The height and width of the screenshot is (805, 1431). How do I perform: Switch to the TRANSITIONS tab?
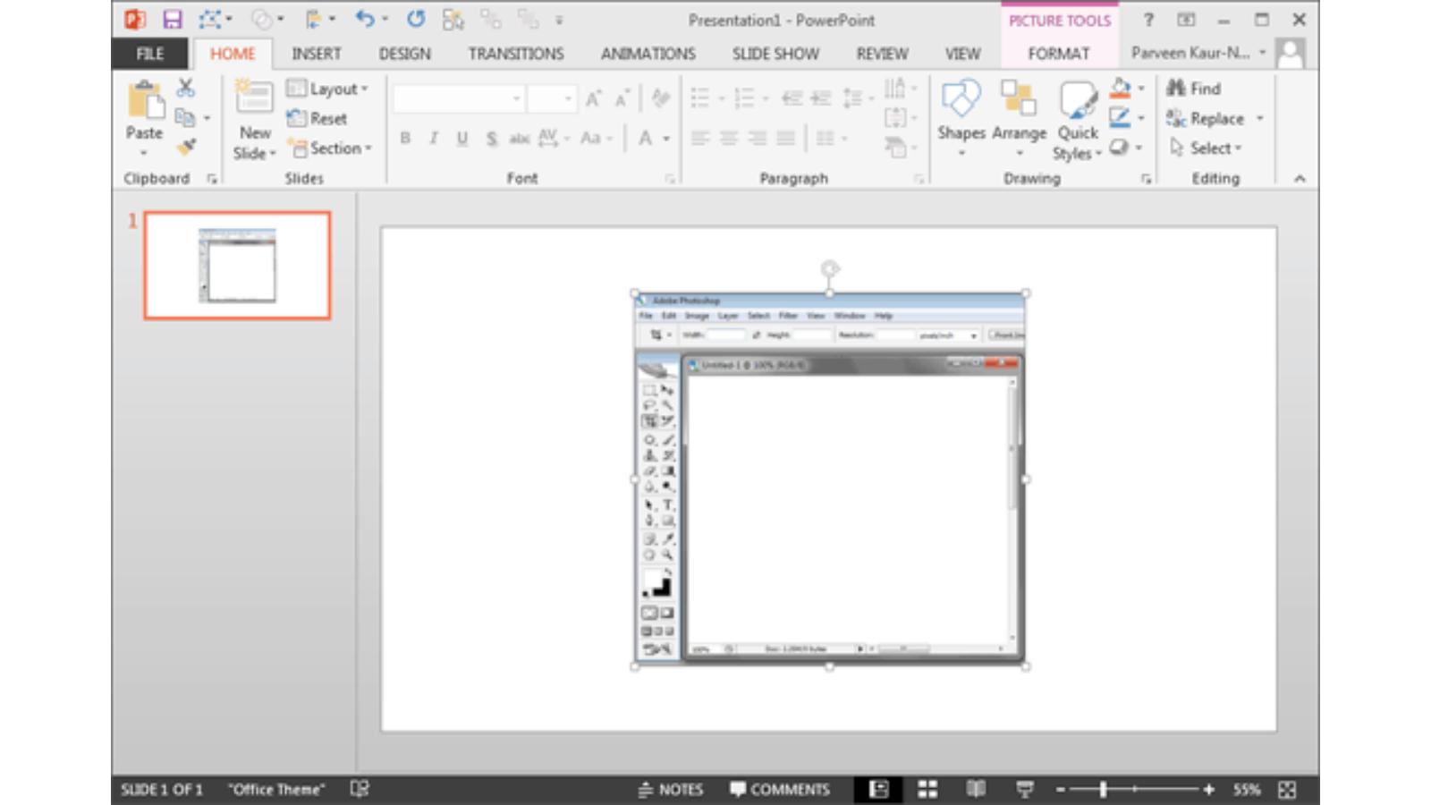pos(516,54)
